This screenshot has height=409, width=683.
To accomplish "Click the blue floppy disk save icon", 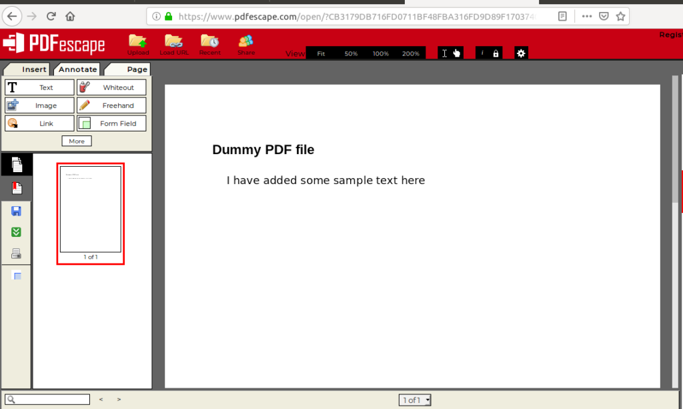I will (16, 211).
